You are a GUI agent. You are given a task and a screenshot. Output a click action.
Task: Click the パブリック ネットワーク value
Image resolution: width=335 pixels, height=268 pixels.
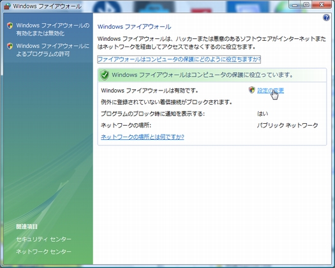[x=288, y=125]
